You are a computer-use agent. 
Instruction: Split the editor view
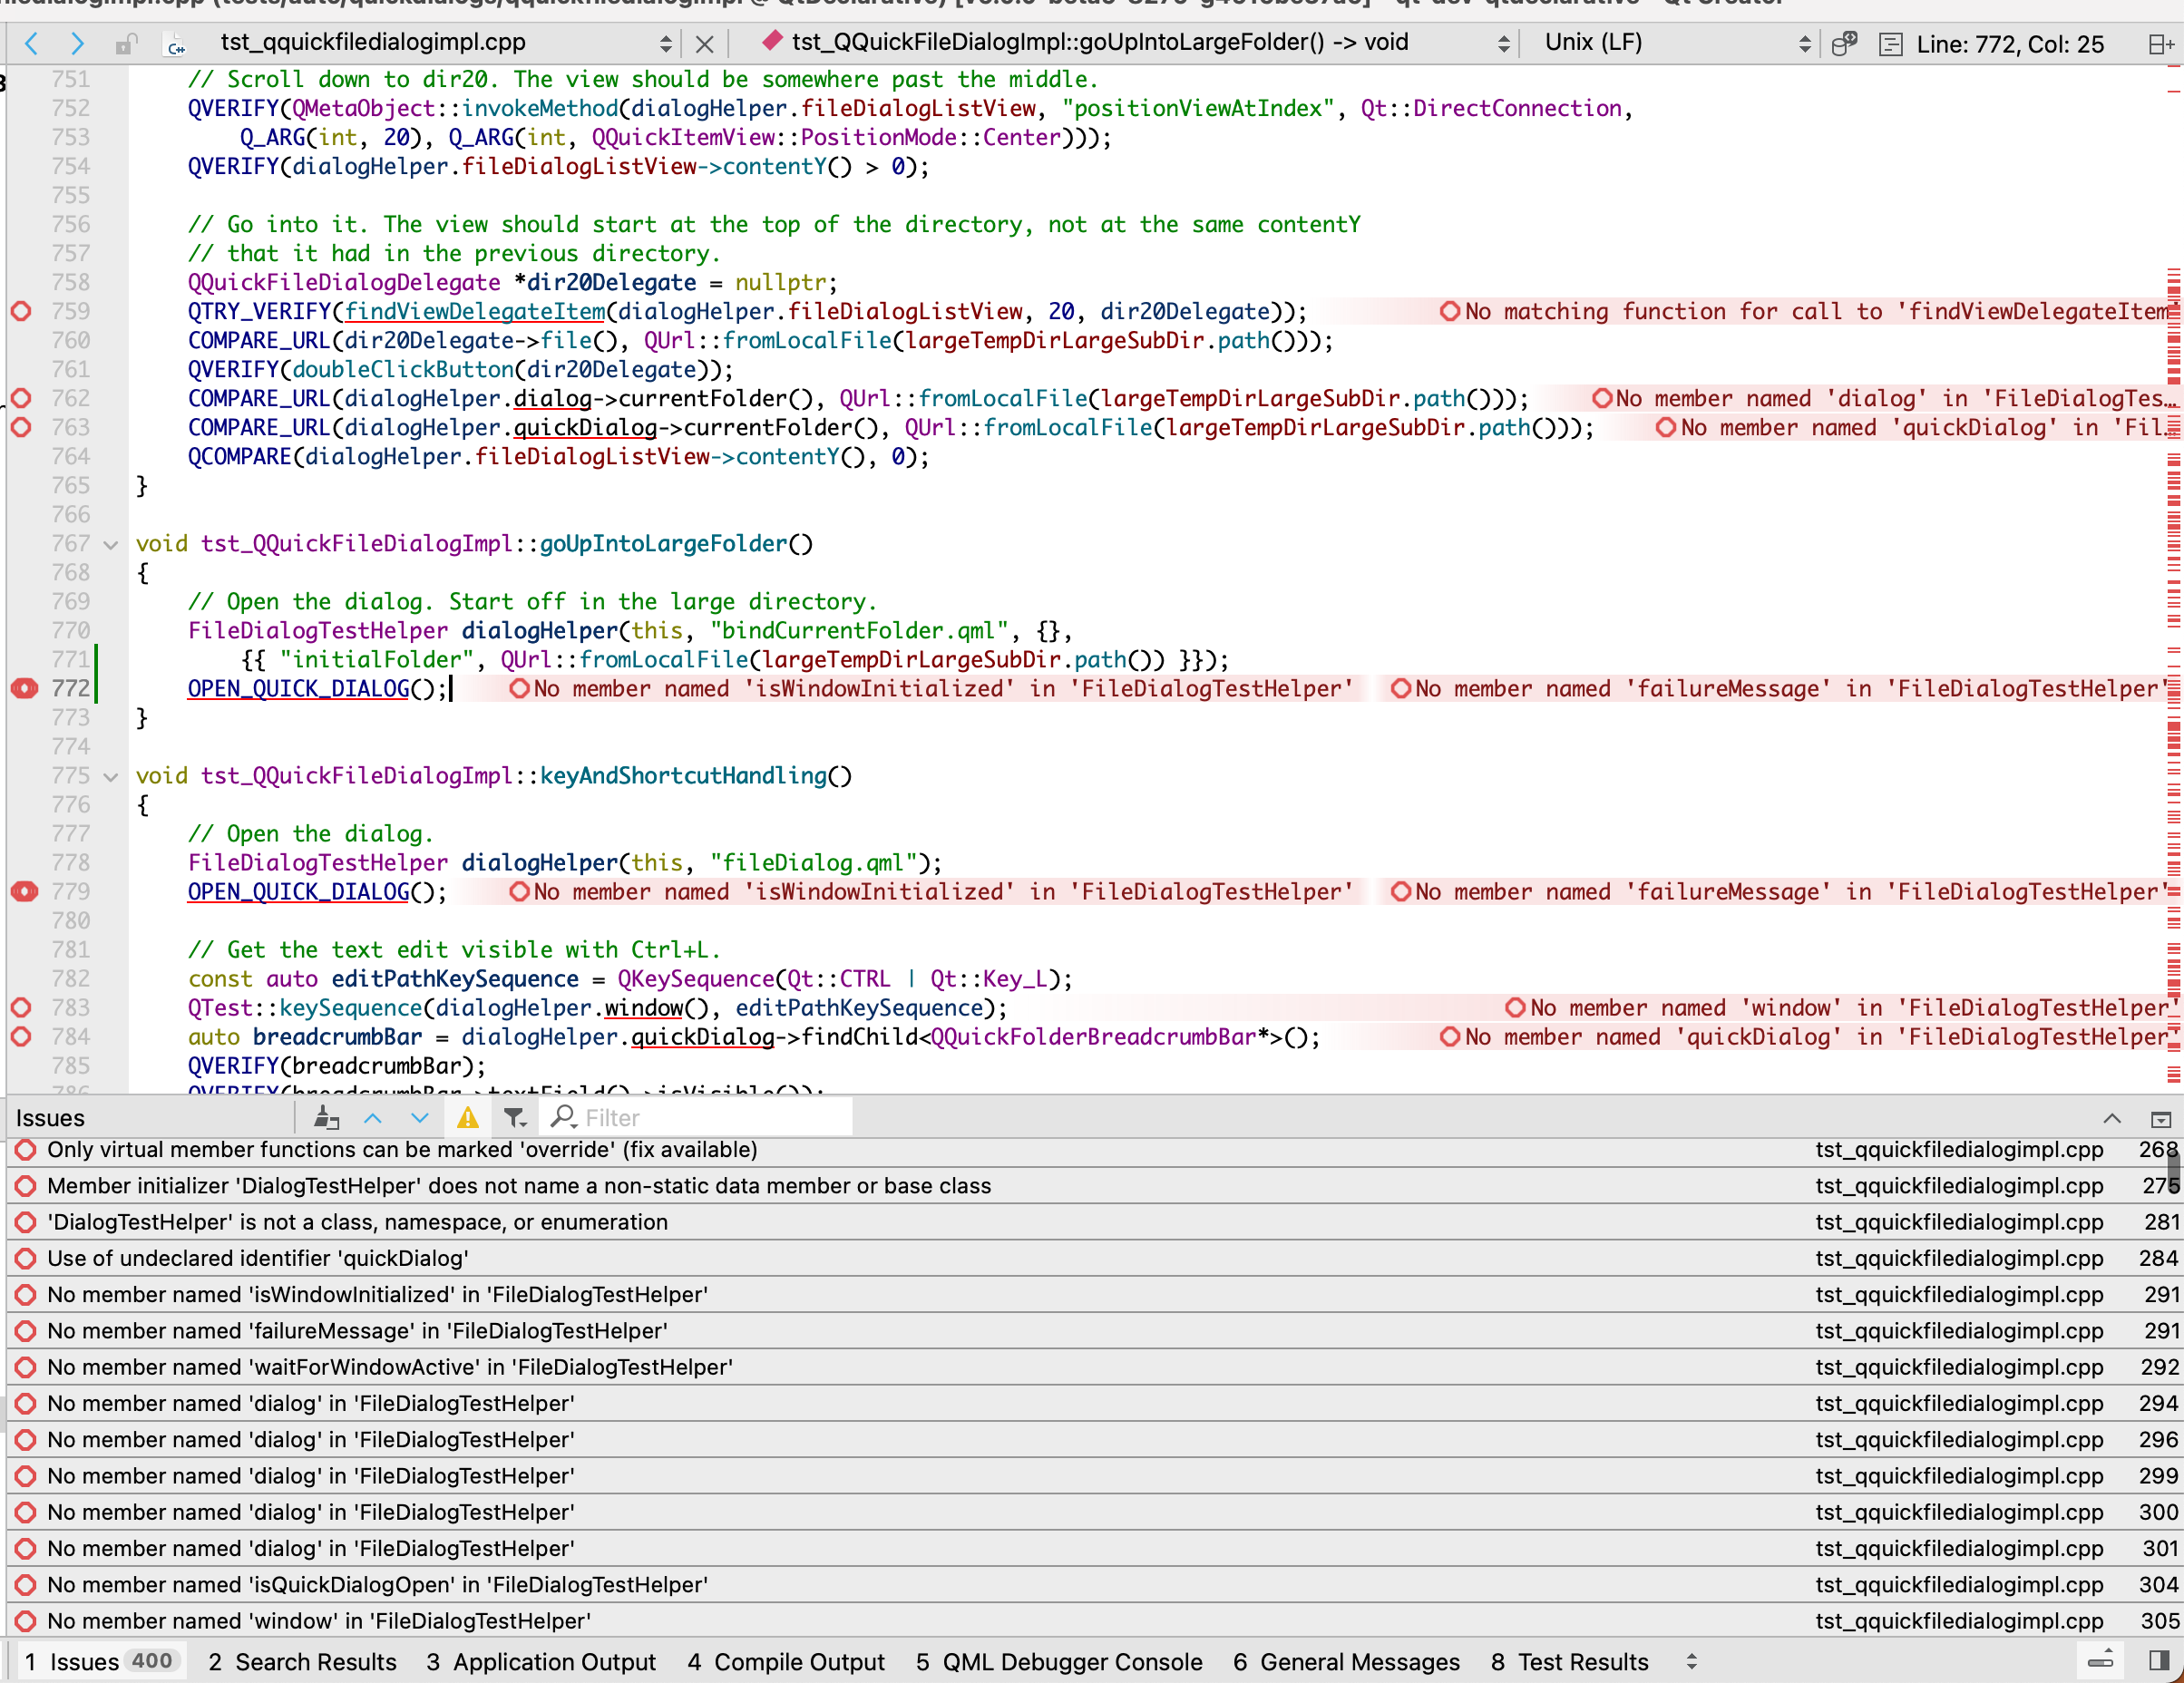[x=2160, y=44]
